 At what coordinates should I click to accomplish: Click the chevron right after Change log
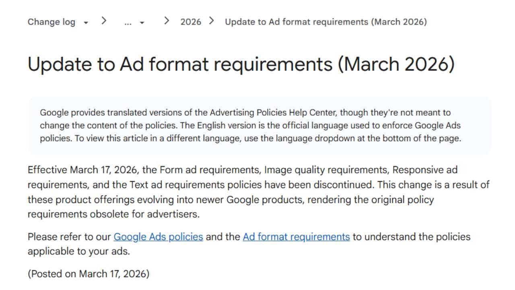click(x=104, y=21)
